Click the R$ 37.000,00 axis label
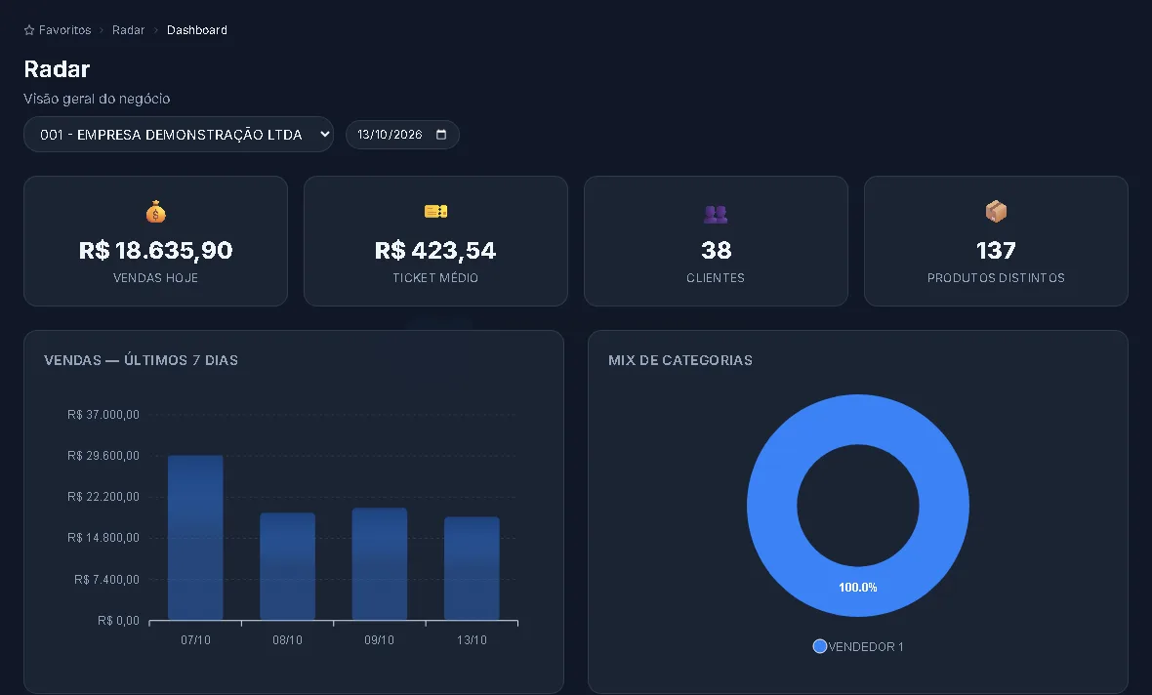 [x=103, y=414]
